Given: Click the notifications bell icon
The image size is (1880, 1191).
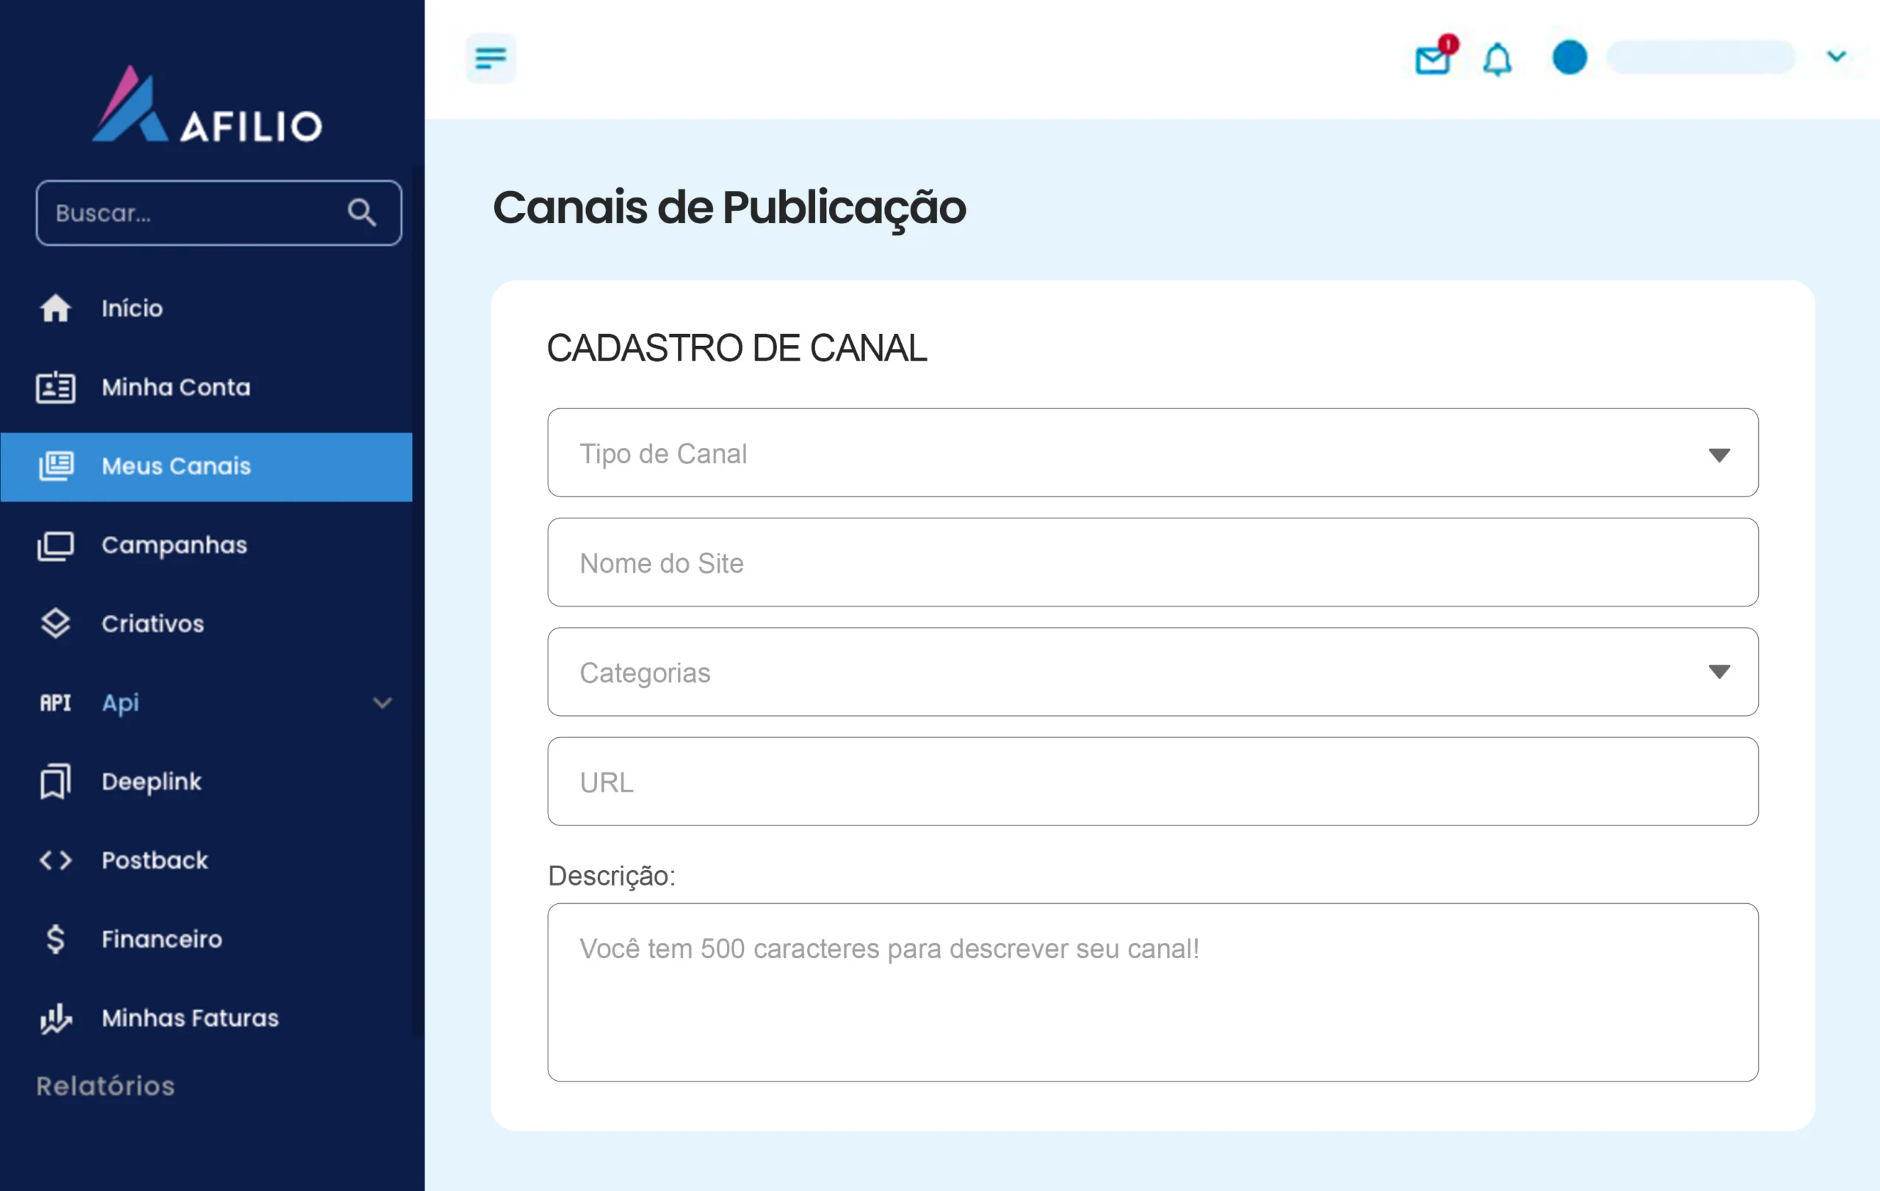Looking at the screenshot, I should [x=1497, y=59].
